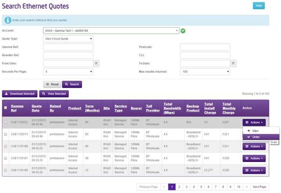Click the current page 1 button

pyautogui.click(x=172, y=187)
